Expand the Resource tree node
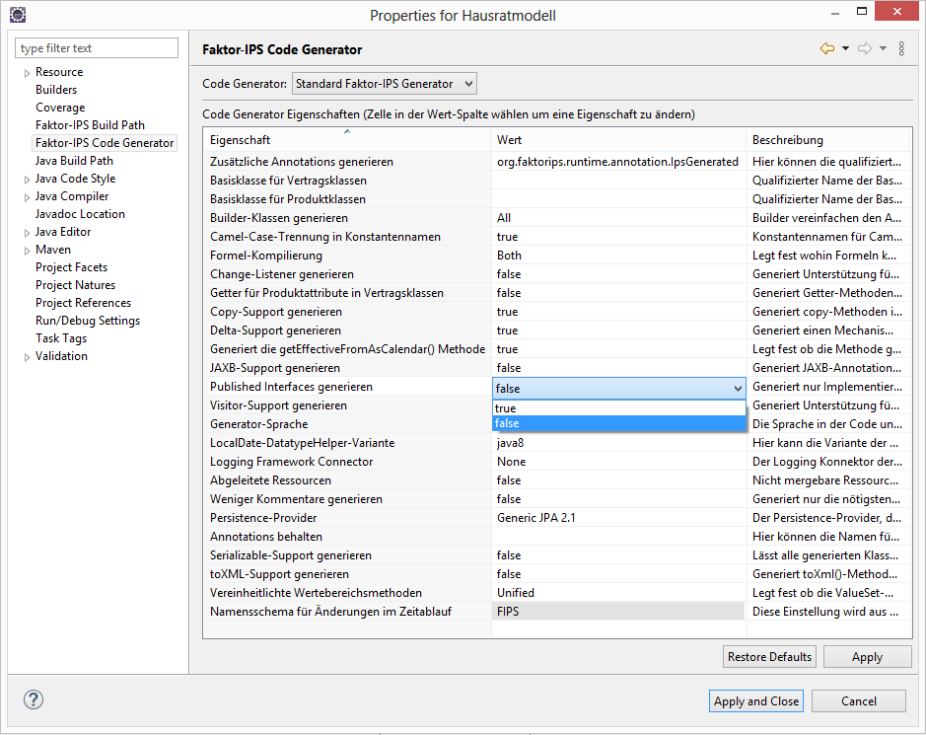Screen dimensions: 926x735 coord(27,73)
